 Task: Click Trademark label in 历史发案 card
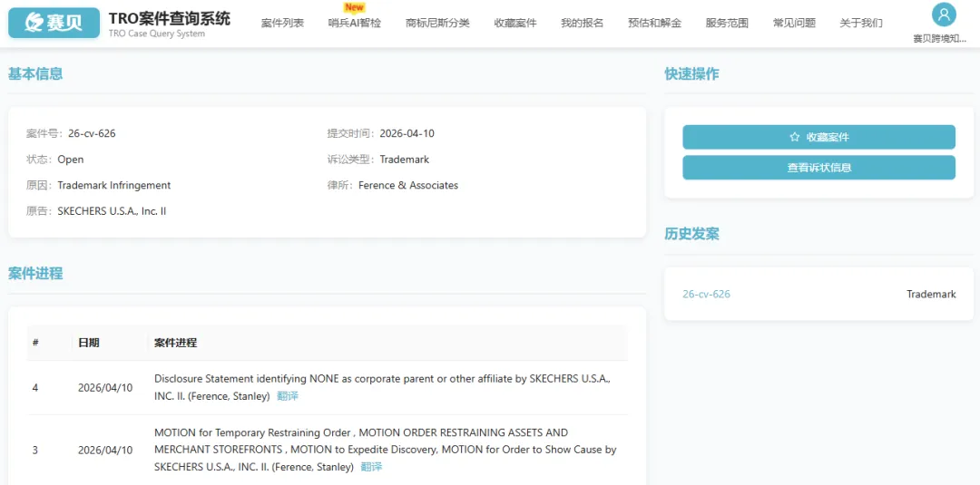(931, 294)
